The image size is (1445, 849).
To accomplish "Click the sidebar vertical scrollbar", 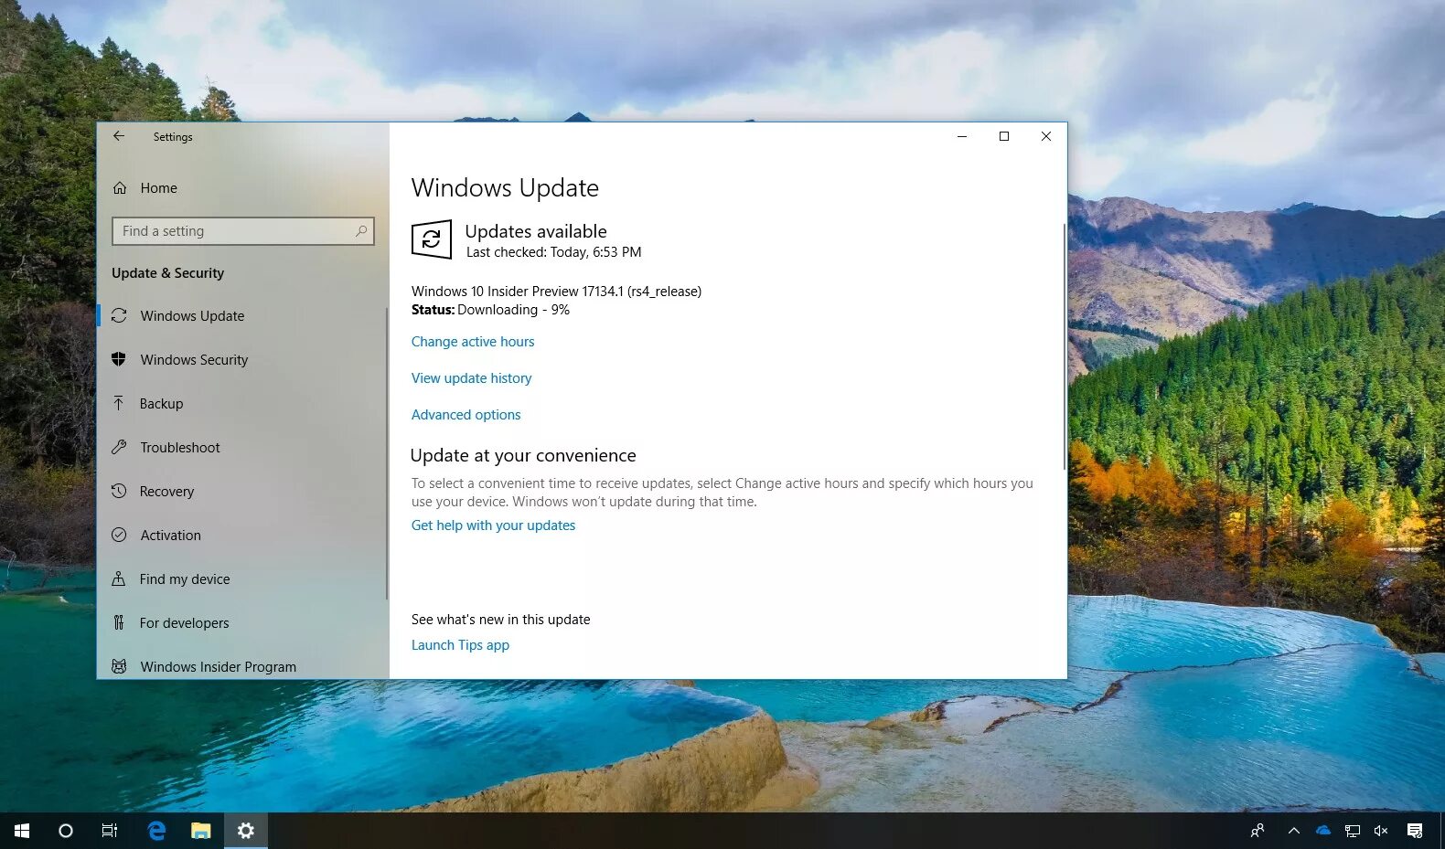I will 386,452.
